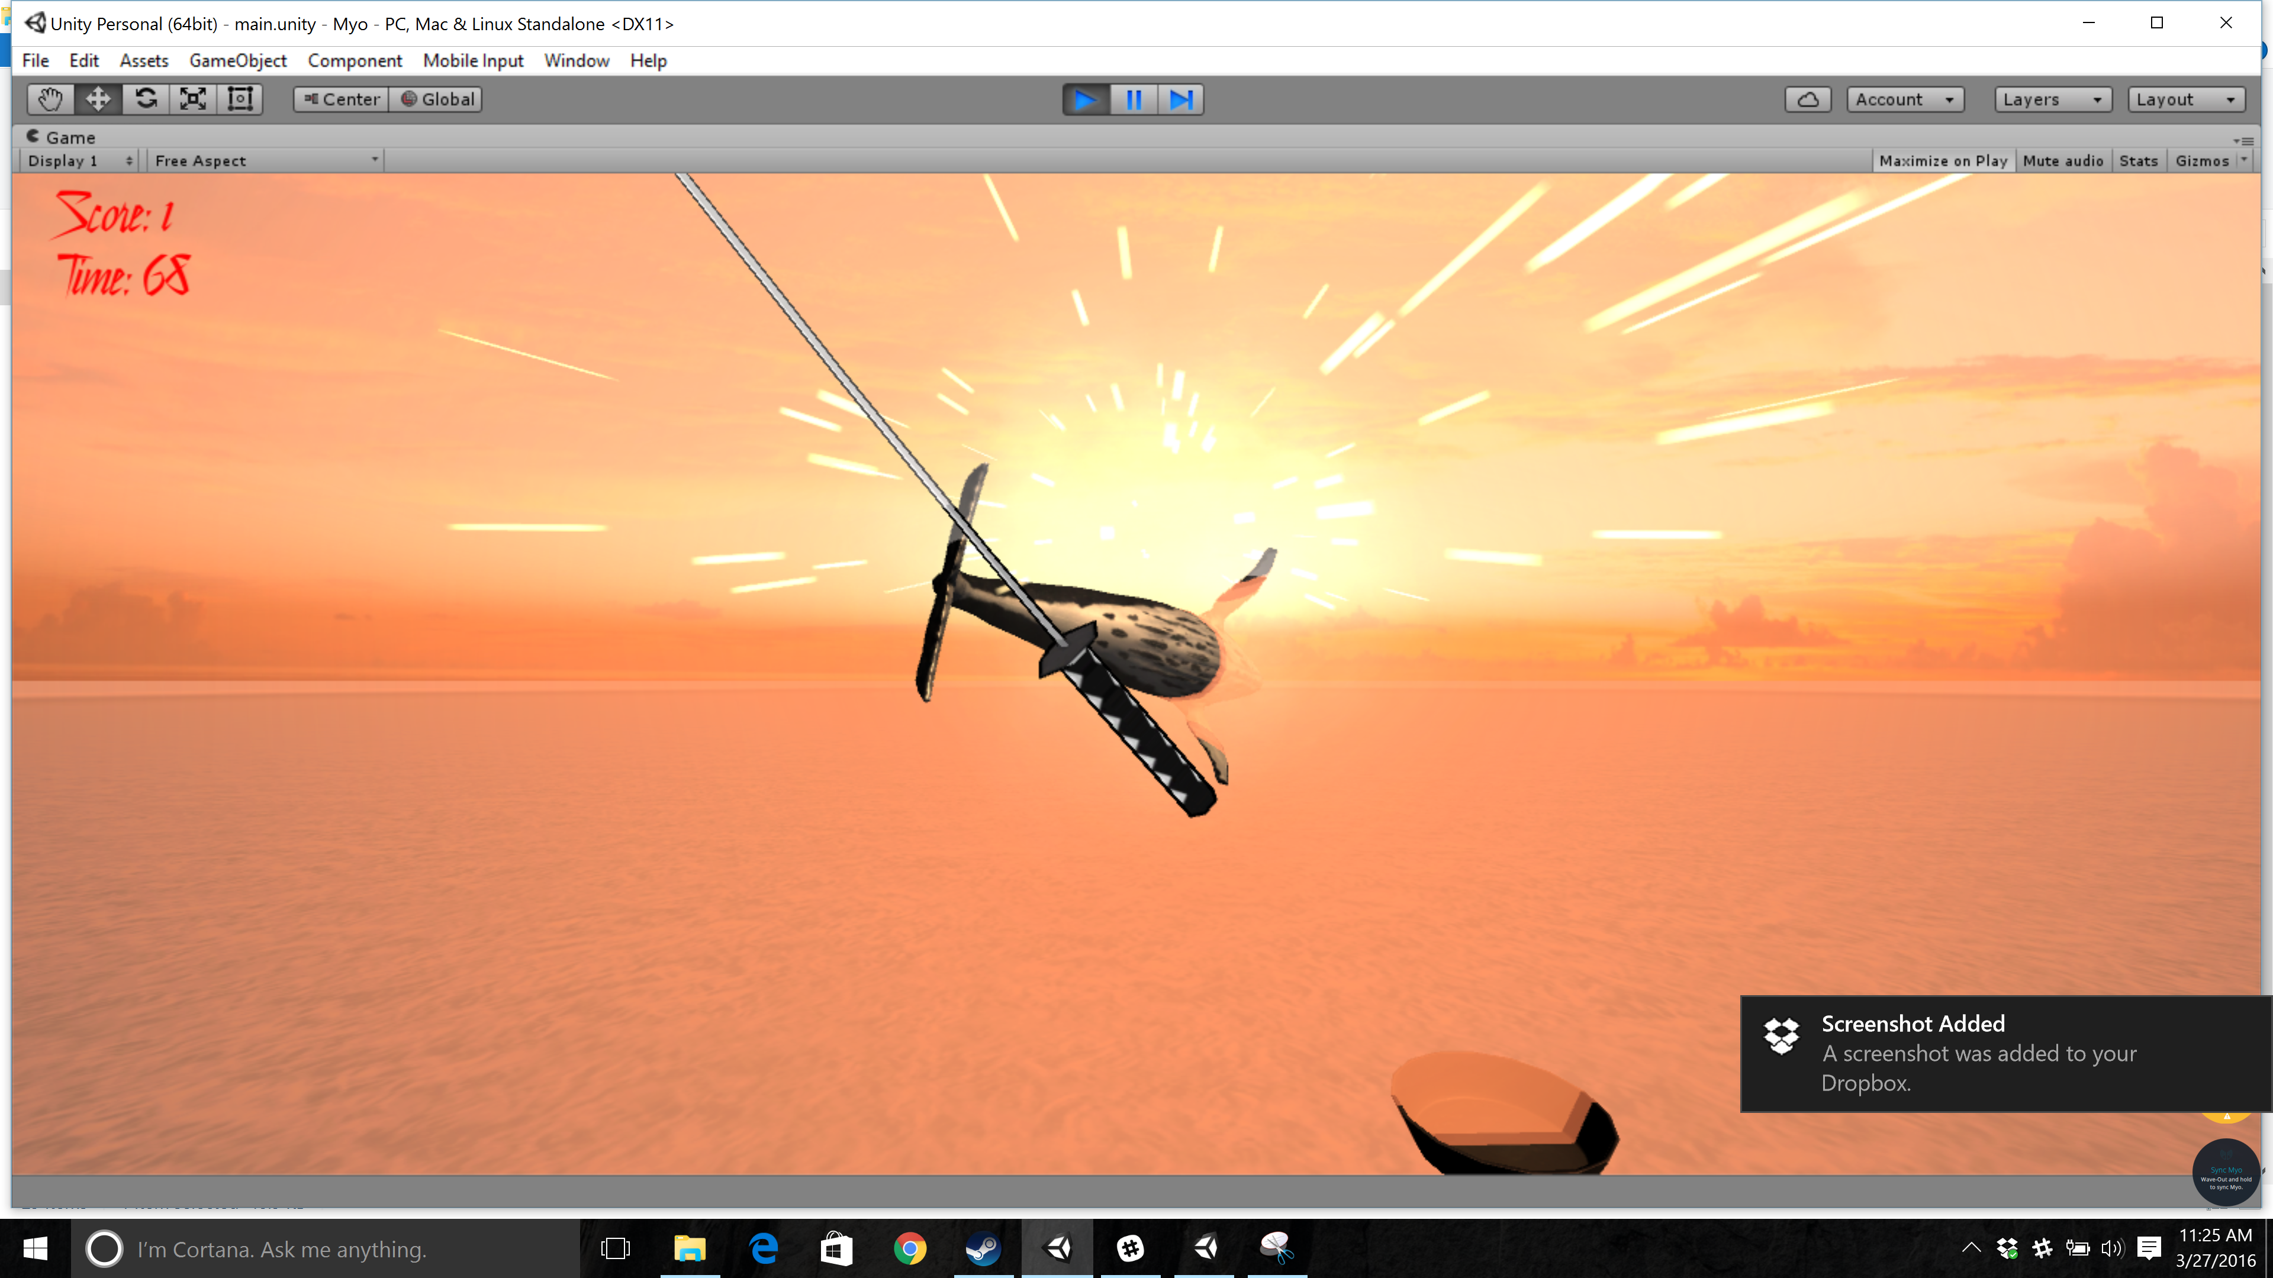Select the Scale tool
Screen dimensions: 2273x1278
click(193, 99)
